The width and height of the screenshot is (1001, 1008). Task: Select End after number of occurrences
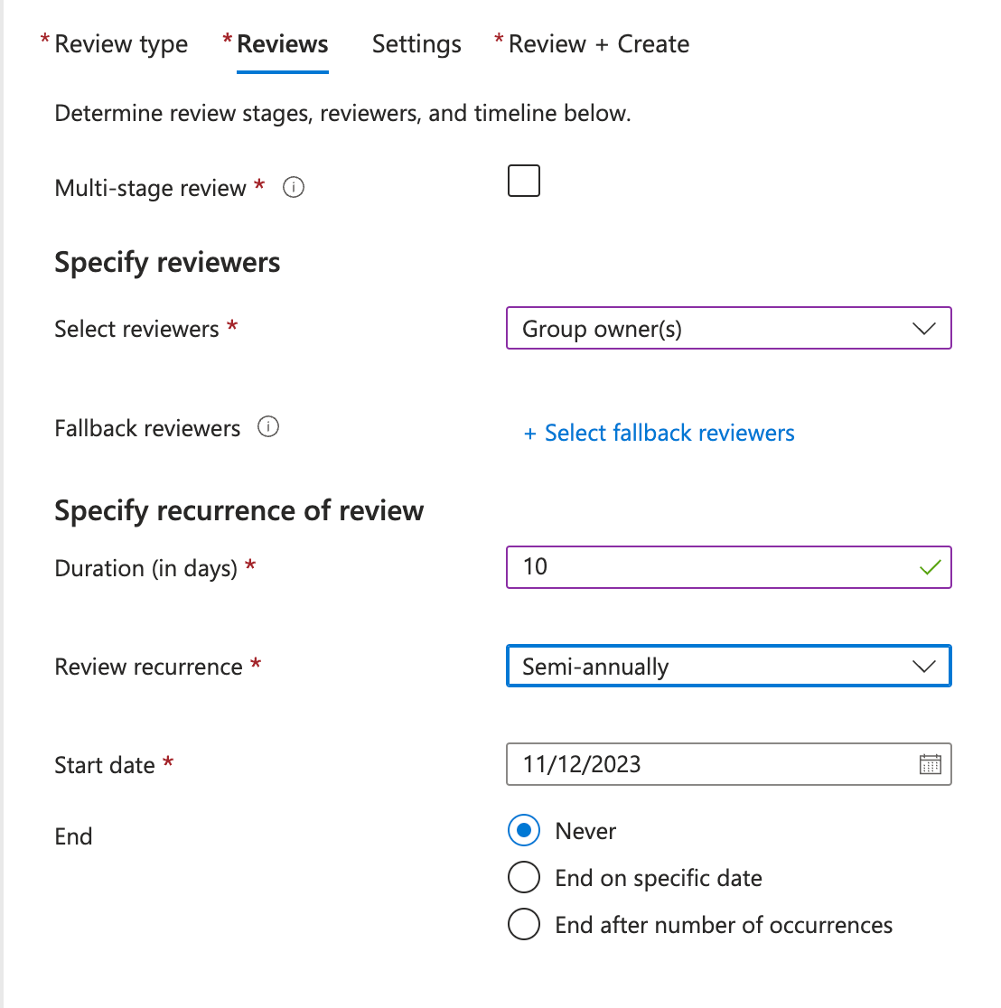pyautogui.click(x=524, y=925)
